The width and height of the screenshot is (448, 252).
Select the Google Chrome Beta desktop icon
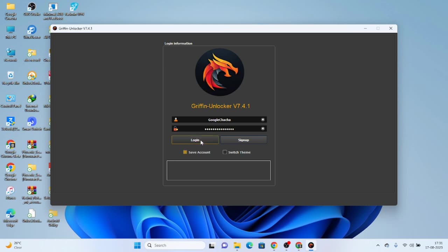pyautogui.click(x=10, y=149)
